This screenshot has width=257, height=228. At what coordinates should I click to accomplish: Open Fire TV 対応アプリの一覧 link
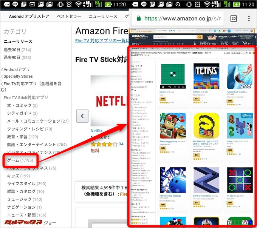pyautogui.click(x=102, y=41)
